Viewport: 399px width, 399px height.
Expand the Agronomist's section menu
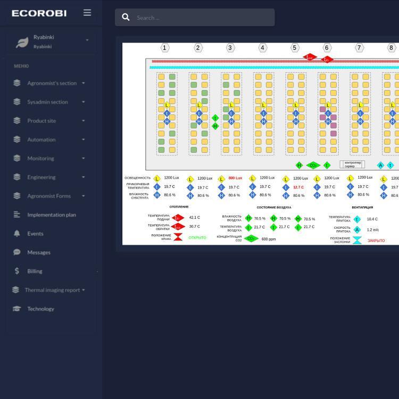pos(52,83)
